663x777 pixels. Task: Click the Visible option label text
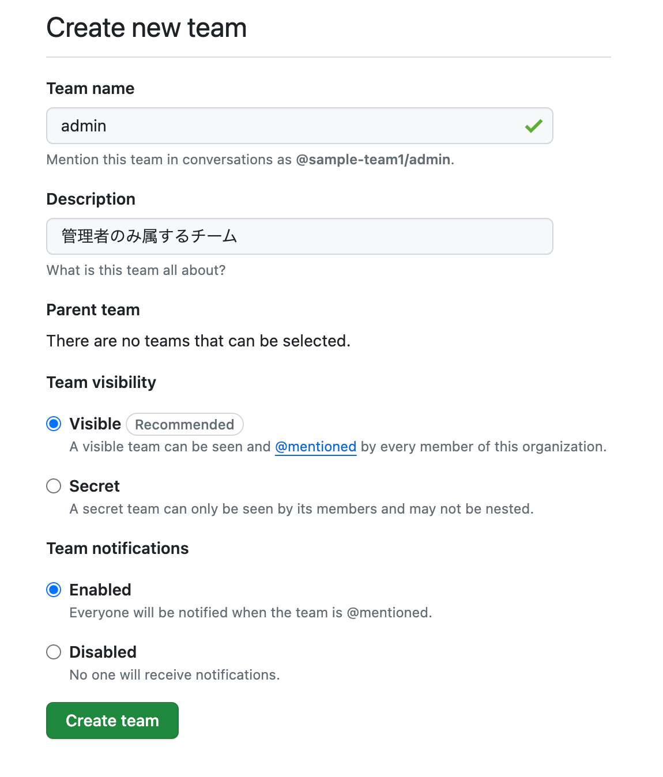(95, 424)
